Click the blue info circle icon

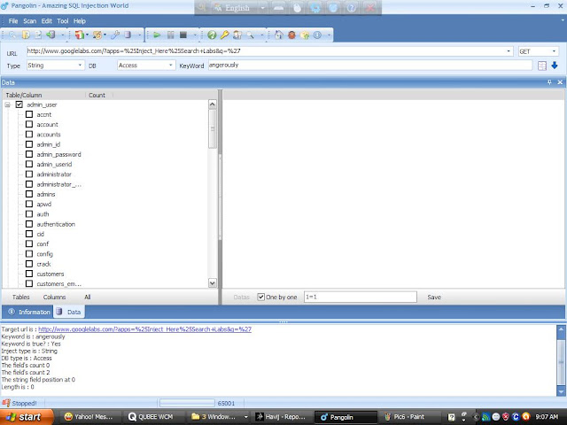317,35
